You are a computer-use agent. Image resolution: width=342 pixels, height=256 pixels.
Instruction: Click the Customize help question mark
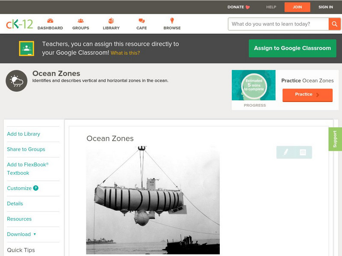point(36,188)
